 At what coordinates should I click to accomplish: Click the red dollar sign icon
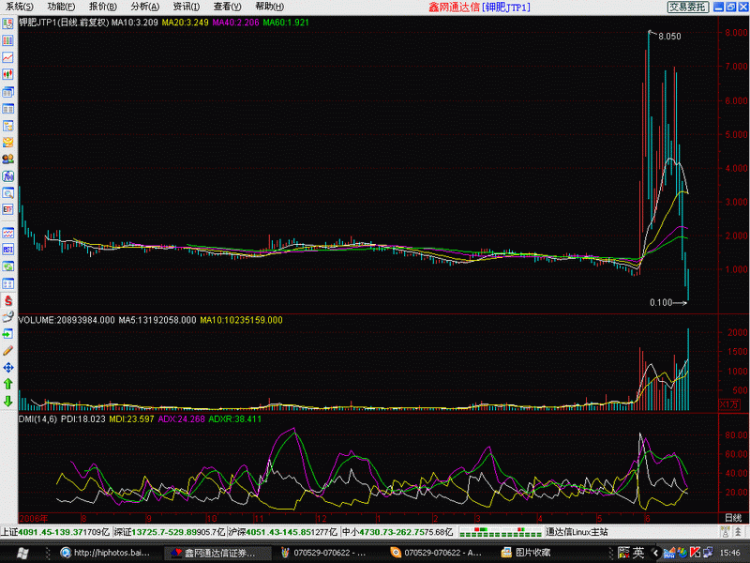(7, 301)
